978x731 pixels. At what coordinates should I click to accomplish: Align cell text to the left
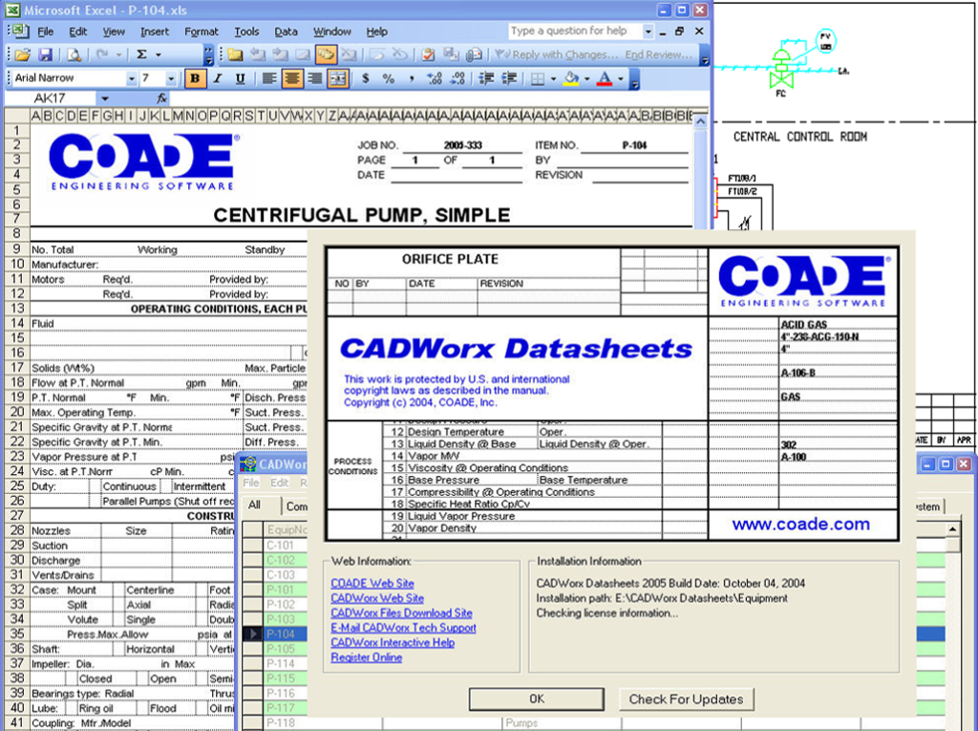pyautogui.click(x=268, y=78)
